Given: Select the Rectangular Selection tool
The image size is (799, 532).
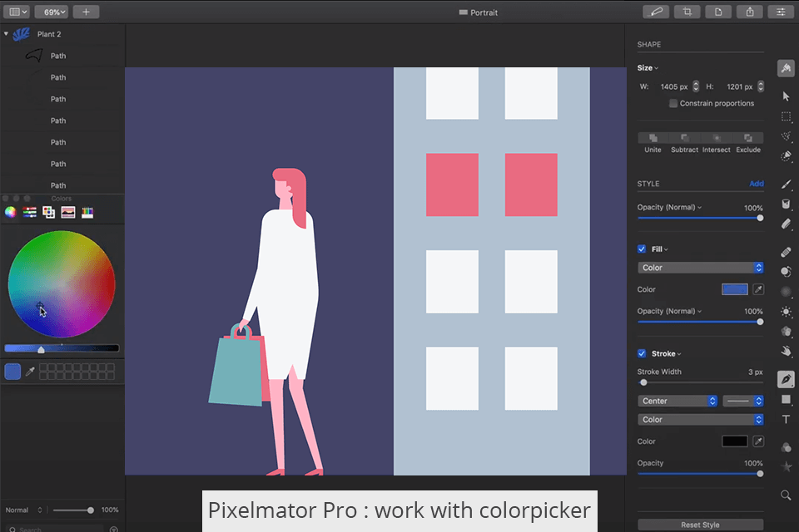Looking at the screenshot, I should (786, 117).
